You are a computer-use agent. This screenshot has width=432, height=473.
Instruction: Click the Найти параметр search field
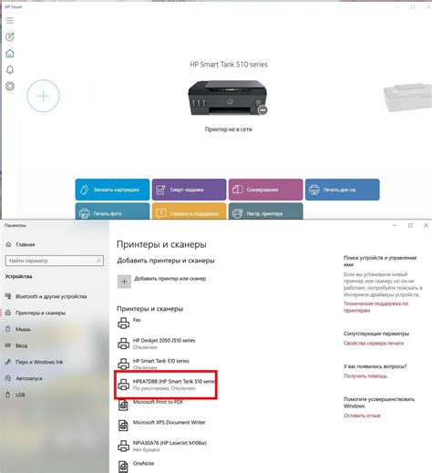tap(55, 261)
